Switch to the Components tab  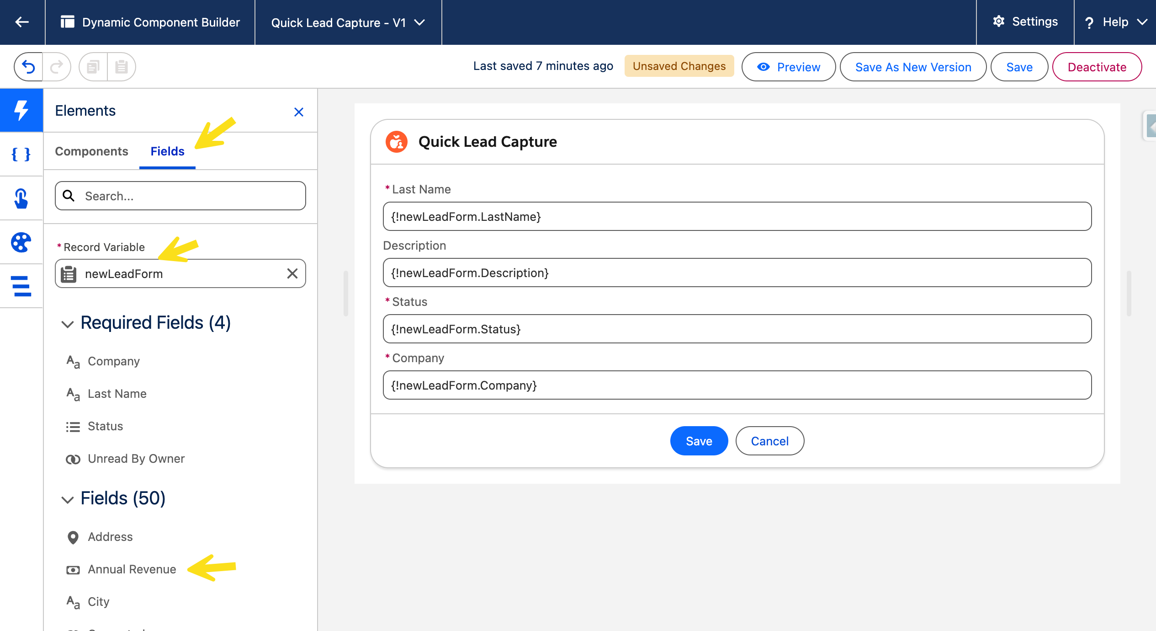click(91, 151)
